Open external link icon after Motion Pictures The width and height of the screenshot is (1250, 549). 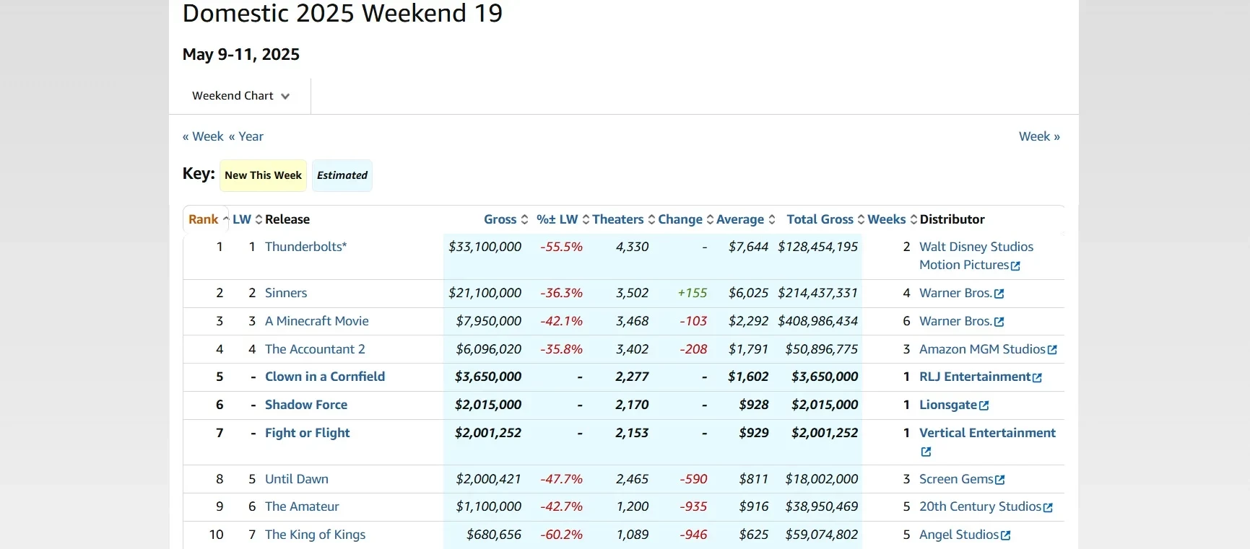pyautogui.click(x=1015, y=266)
